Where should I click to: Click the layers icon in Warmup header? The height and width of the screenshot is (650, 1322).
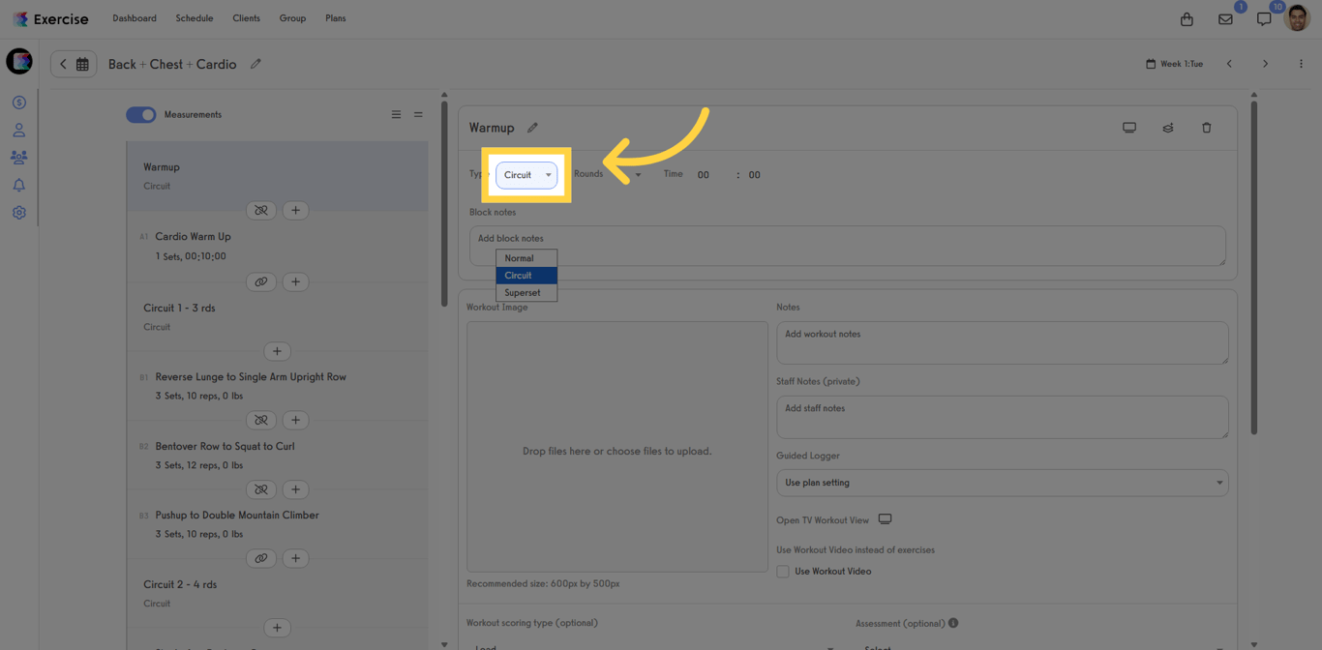(1168, 128)
